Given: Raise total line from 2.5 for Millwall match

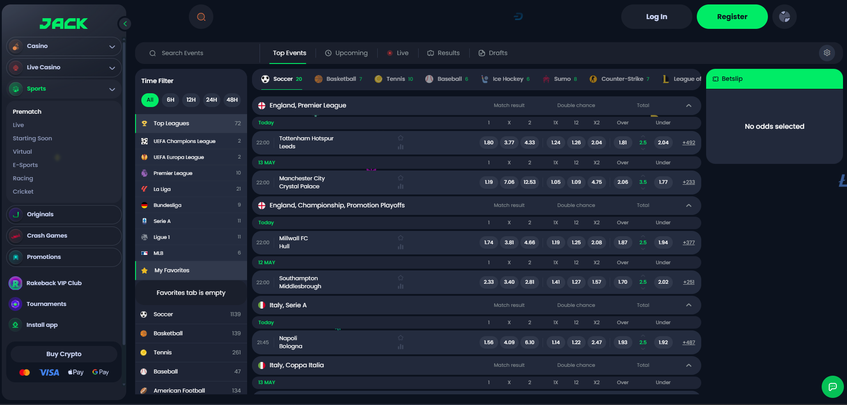Looking at the screenshot, I should click(643, 236).
